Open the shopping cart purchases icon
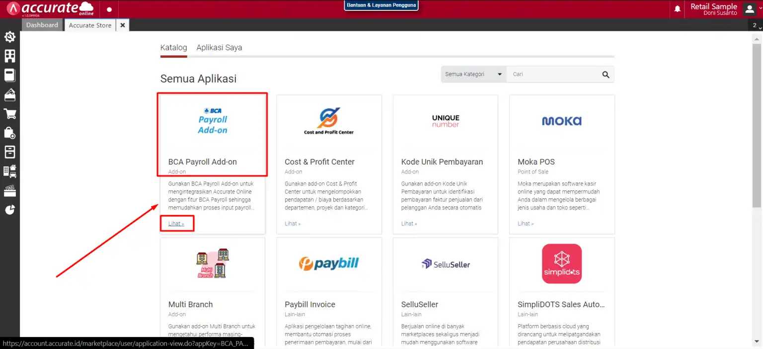Image resolution: width=763 pixels, height=349 pixels. 10,113
